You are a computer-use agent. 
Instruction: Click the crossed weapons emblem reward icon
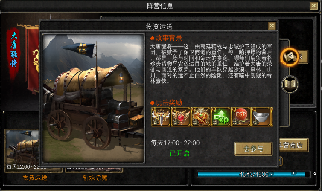pyautogui.click(x=201, y=117)
